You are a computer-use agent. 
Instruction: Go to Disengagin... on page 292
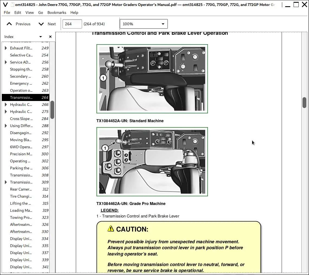point(26,133)
